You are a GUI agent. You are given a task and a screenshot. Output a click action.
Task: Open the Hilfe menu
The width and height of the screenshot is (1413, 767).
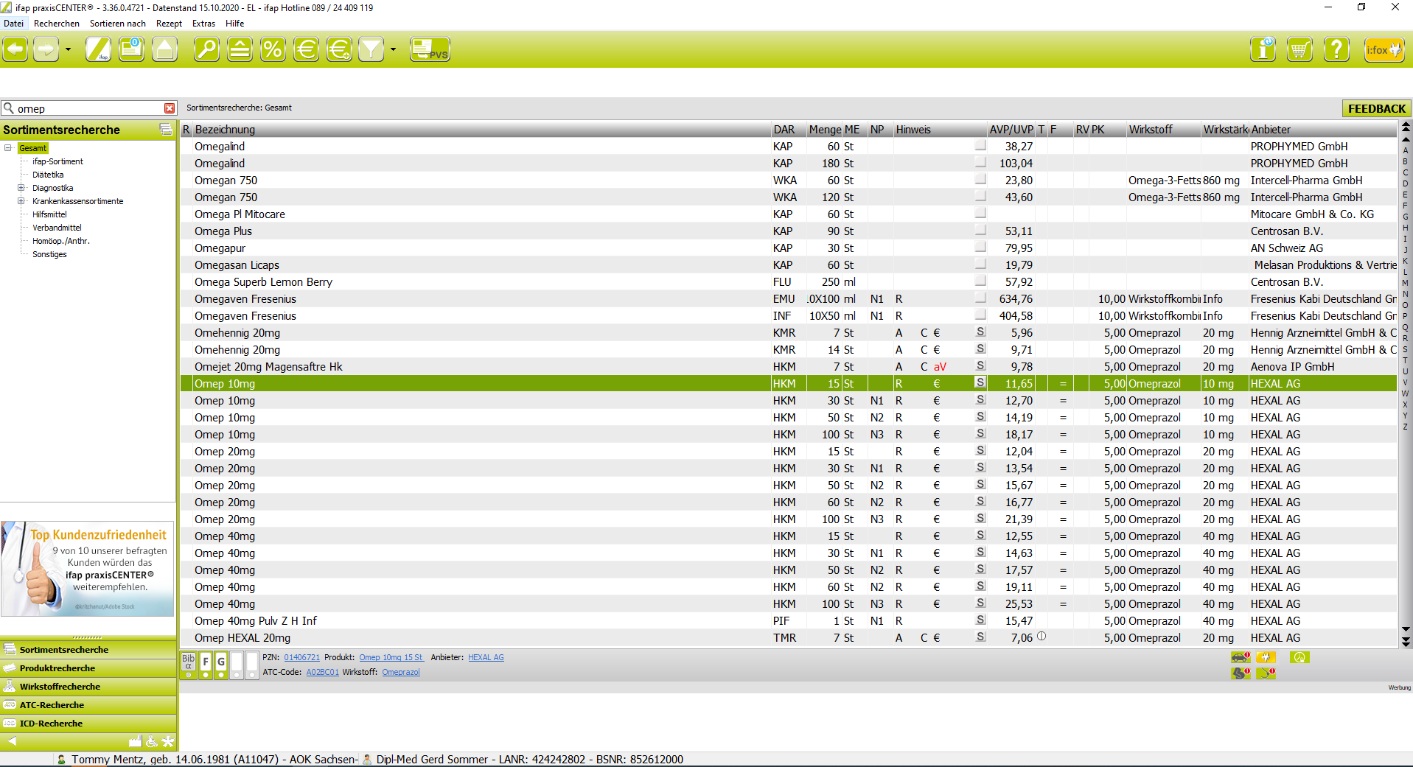[x=235, y=24]
